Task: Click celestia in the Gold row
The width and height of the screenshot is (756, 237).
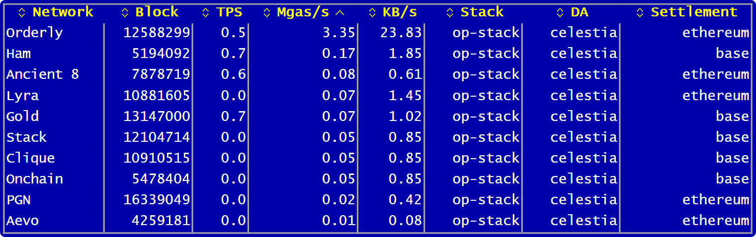Action: click(x=584, y=116)
